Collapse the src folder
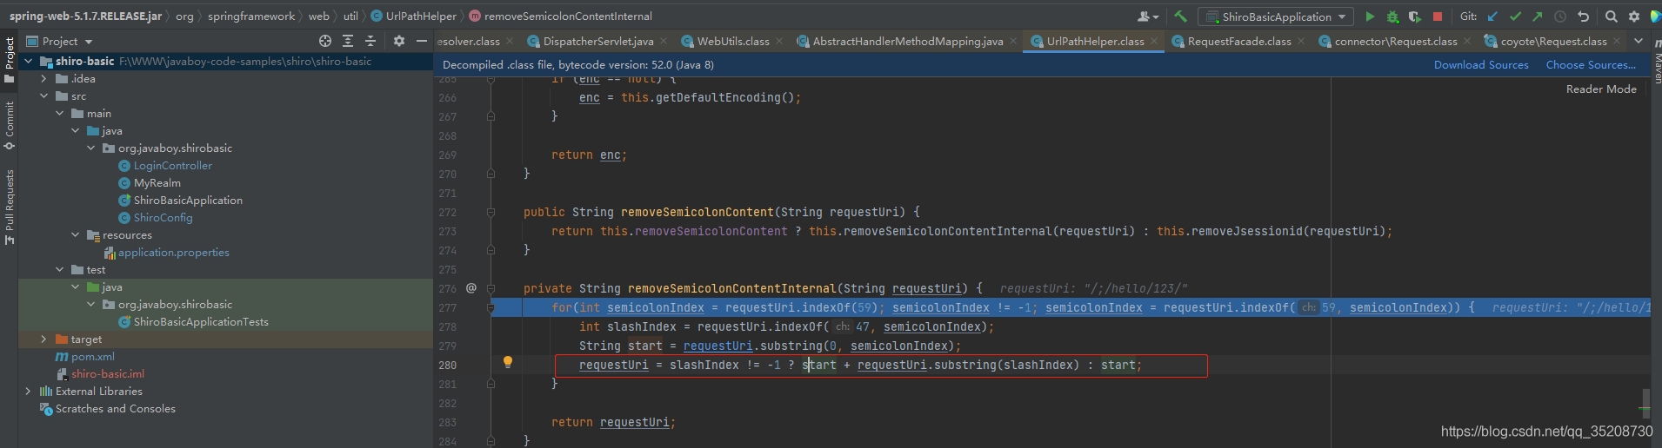Screen dimensions: 1662x448 click(x=43, y=96)
